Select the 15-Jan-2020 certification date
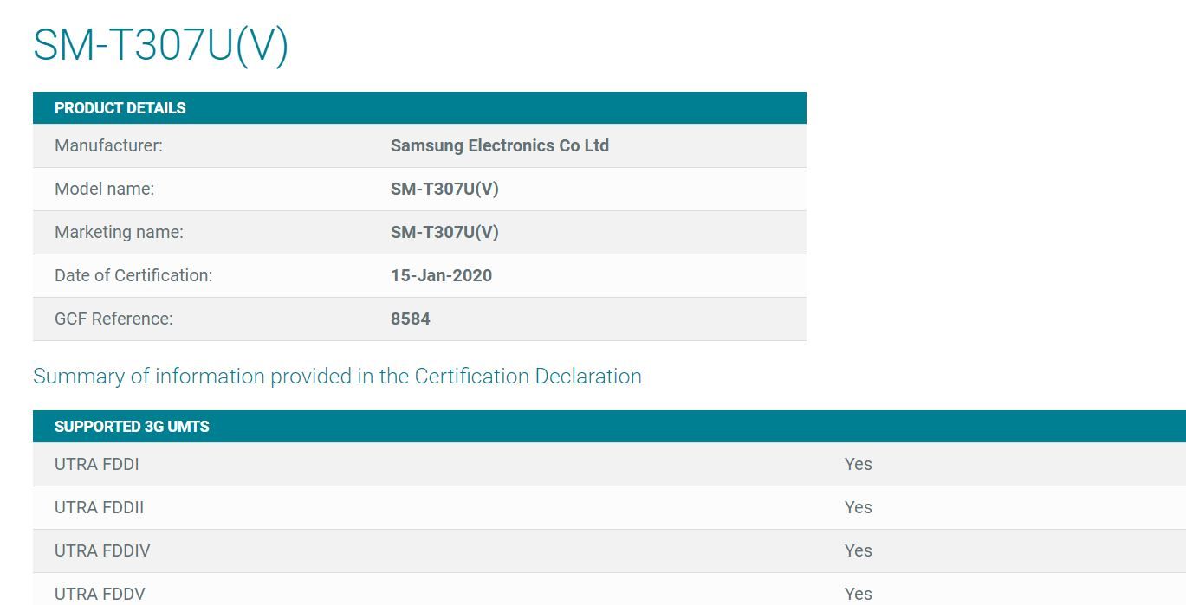The width and height of the screenshot is (1186, 605). click(x=441, y=275)
